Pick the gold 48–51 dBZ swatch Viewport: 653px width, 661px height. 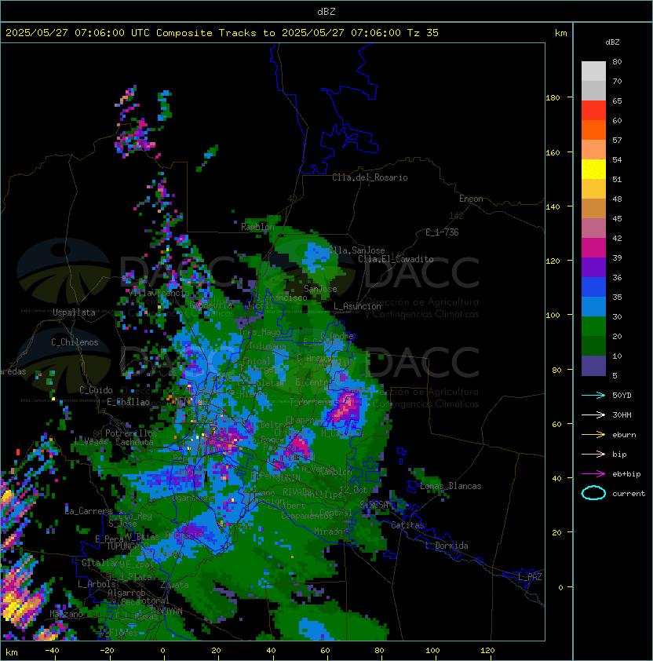point(593,189)
